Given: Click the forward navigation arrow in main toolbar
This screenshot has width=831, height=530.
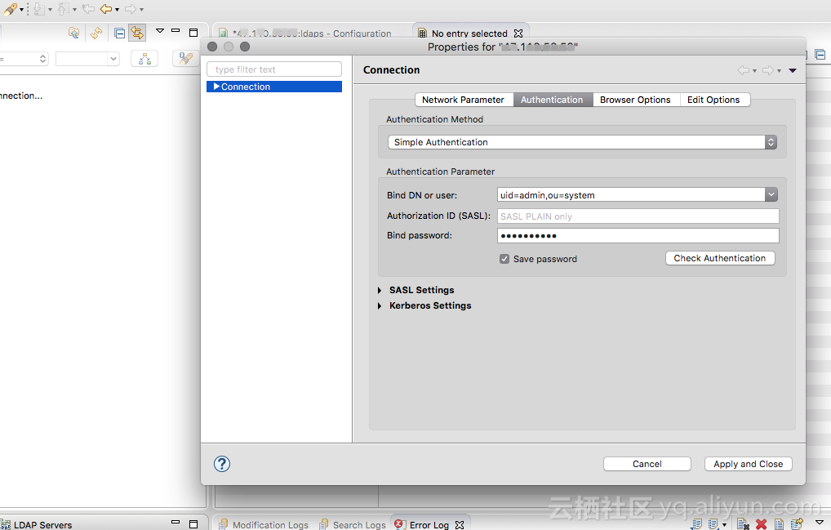Looking at the screenshot, I should click(131, 9).
